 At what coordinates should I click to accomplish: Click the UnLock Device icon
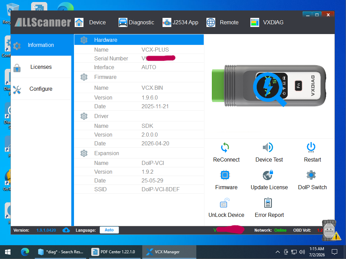point(225,203)
